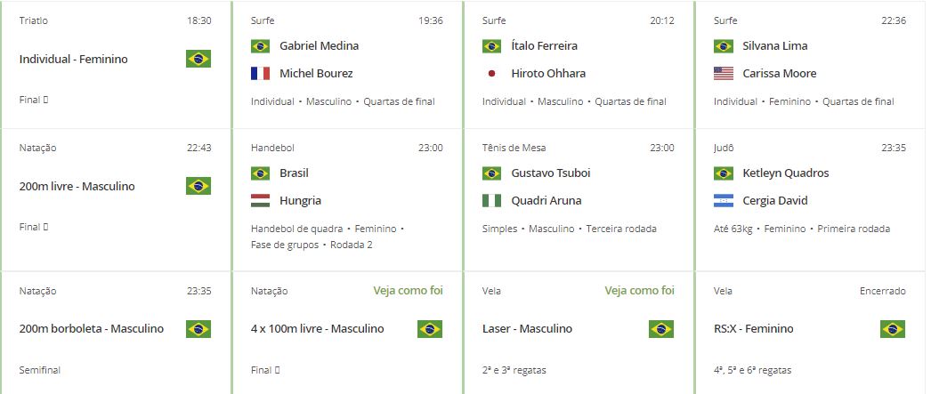Click Brazil flag in Laser Masculino card
The height and width of the screenshot is (394, 931).
tap(661, 329)
